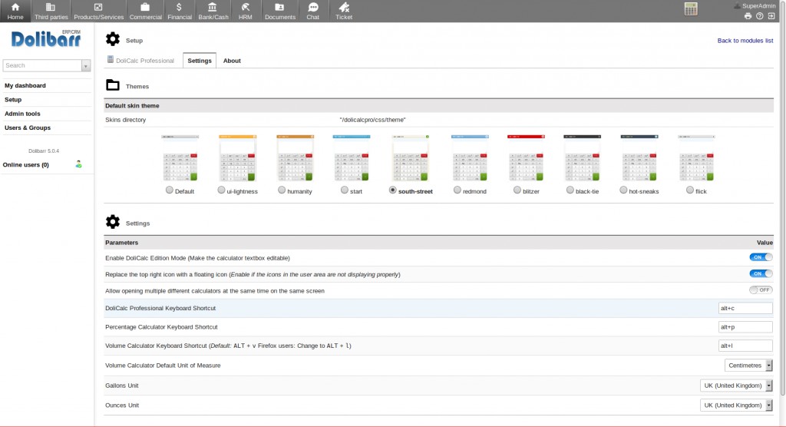Open the Chat menu icon
The height and width of the screenshot is (427, 786).
point(313,8)
